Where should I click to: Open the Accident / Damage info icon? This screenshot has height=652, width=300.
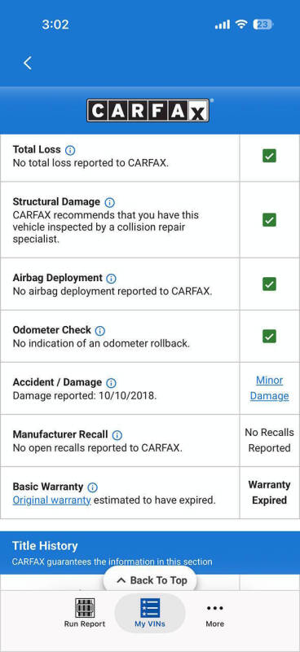(111, 383)
